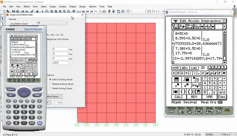
Task: Click the ClassPad work area scroll up arrow
Action: point(224,32)
